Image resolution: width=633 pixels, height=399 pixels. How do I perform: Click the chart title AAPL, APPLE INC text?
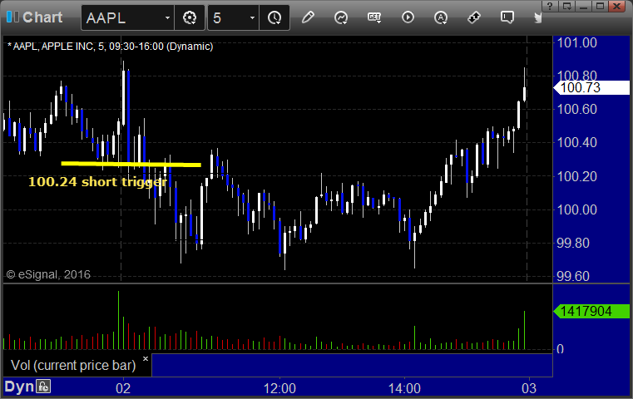[110, 47]
